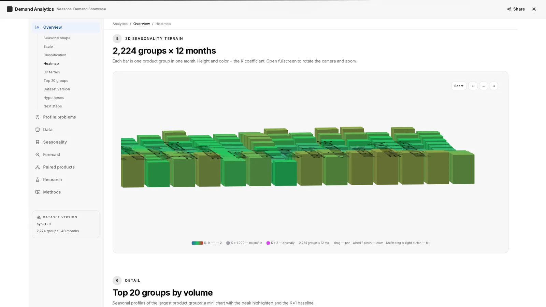Zoom out the 3D chart with minus
Screen dimensions: 546x307
click(x=484, y=86)
